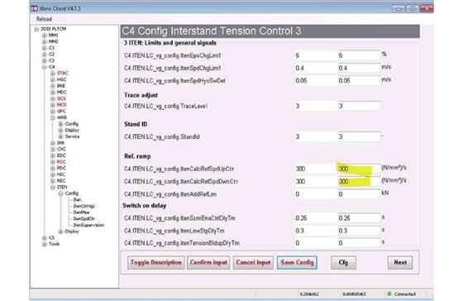Select the PDC tree item
The width and height of the screenshot is (463, 301).
tap(61, 168)
